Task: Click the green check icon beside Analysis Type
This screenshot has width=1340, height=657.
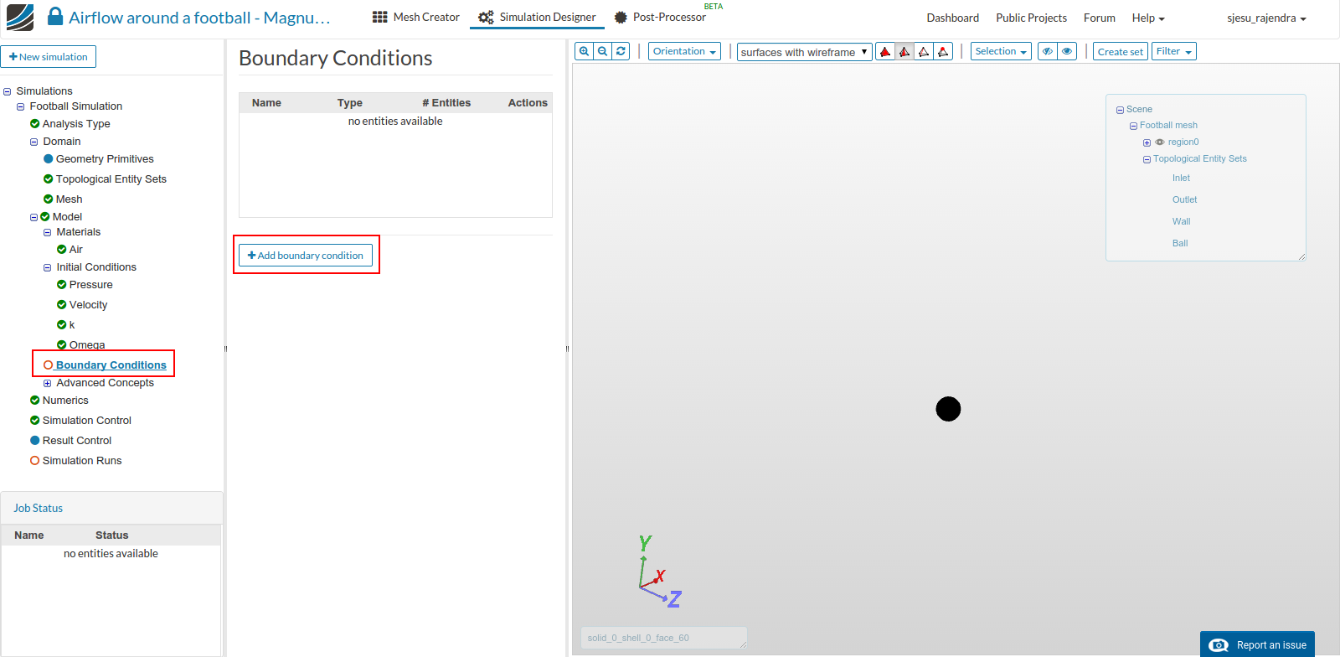Action: point(35,124)
